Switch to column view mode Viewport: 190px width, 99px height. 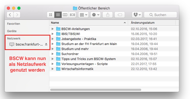click(65, 15)
